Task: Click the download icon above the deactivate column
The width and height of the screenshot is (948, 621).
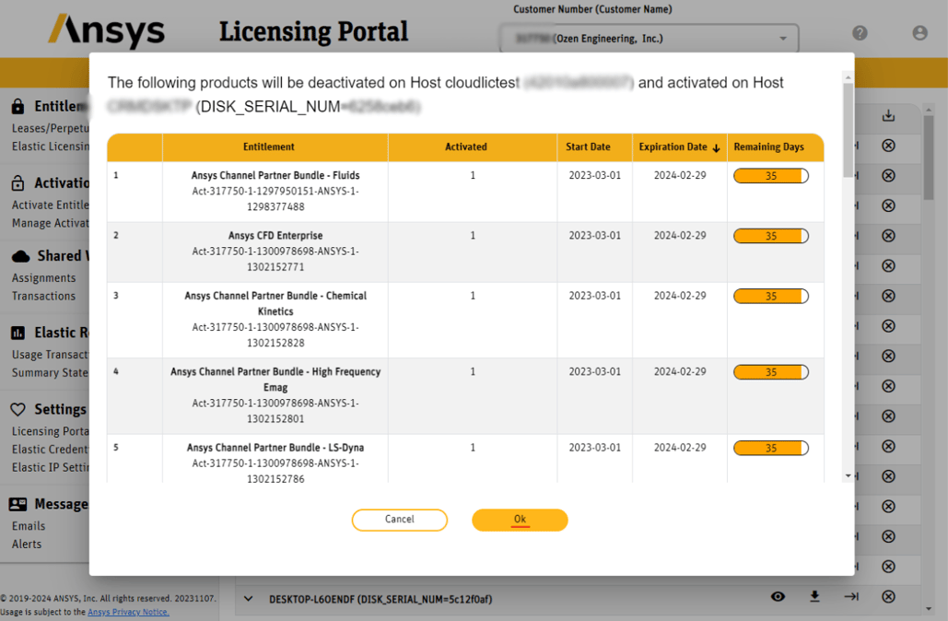Action: coord(888,115)
